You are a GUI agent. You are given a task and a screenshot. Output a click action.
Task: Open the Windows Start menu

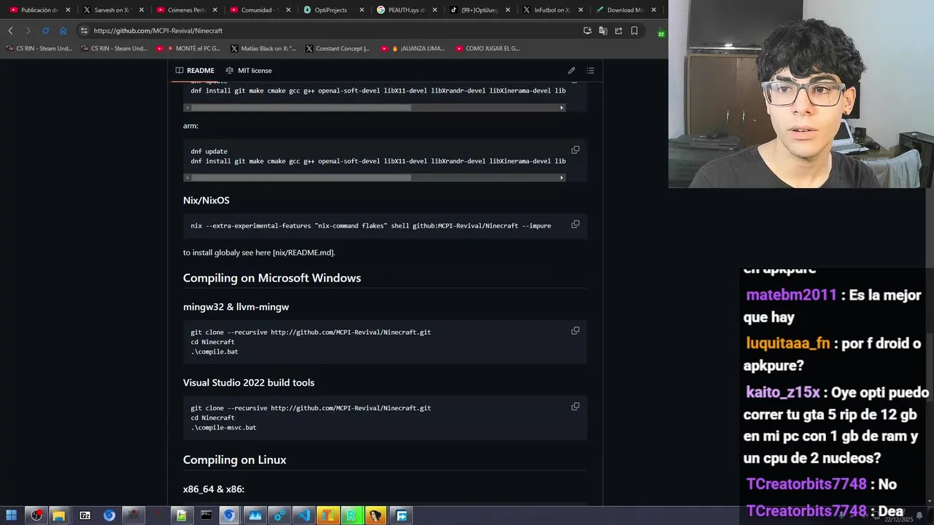point(11,516)
